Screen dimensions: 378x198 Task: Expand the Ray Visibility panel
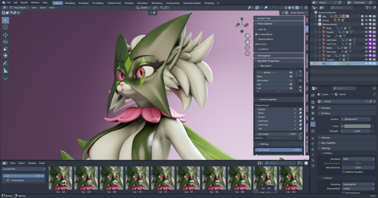(x=347, y=143)
